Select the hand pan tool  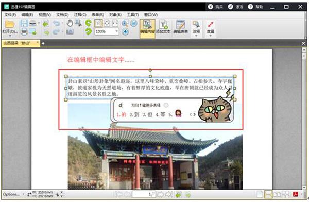[70, 23]
